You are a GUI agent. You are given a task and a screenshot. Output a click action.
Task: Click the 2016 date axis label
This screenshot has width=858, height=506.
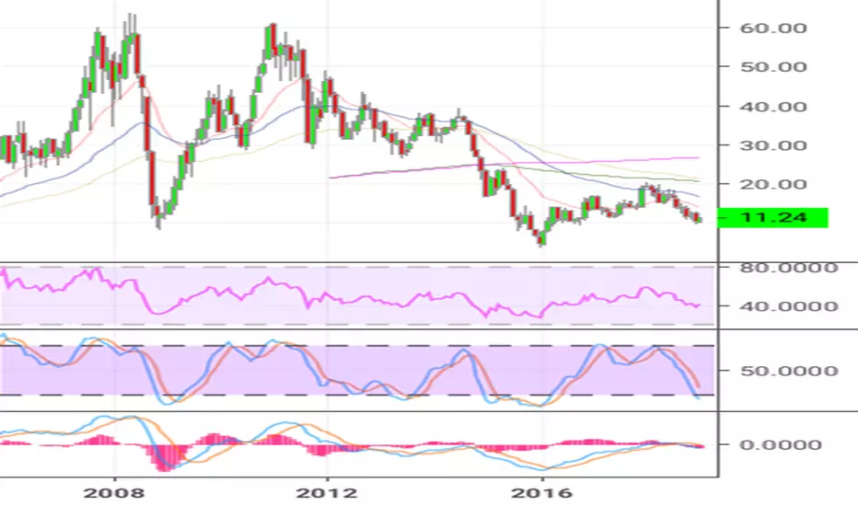pyautogui.click(x=541, y=493)
